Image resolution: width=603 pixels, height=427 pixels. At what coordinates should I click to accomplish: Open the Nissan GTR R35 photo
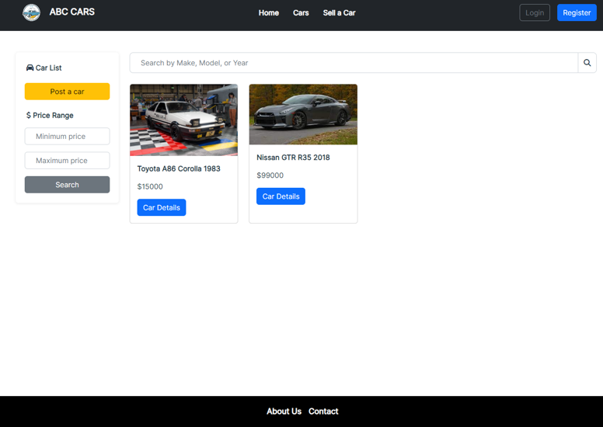[x=303, y=115]
